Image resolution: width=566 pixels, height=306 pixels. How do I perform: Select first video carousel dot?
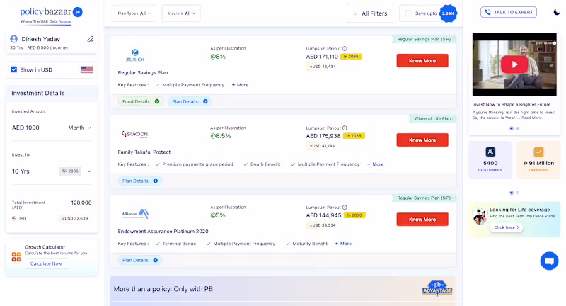(x=511, y=128)
